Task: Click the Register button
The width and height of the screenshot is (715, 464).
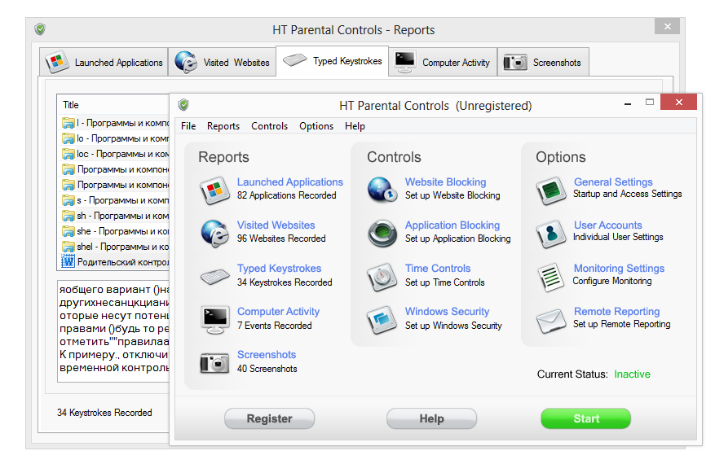Action: click(x=270, y=418)
